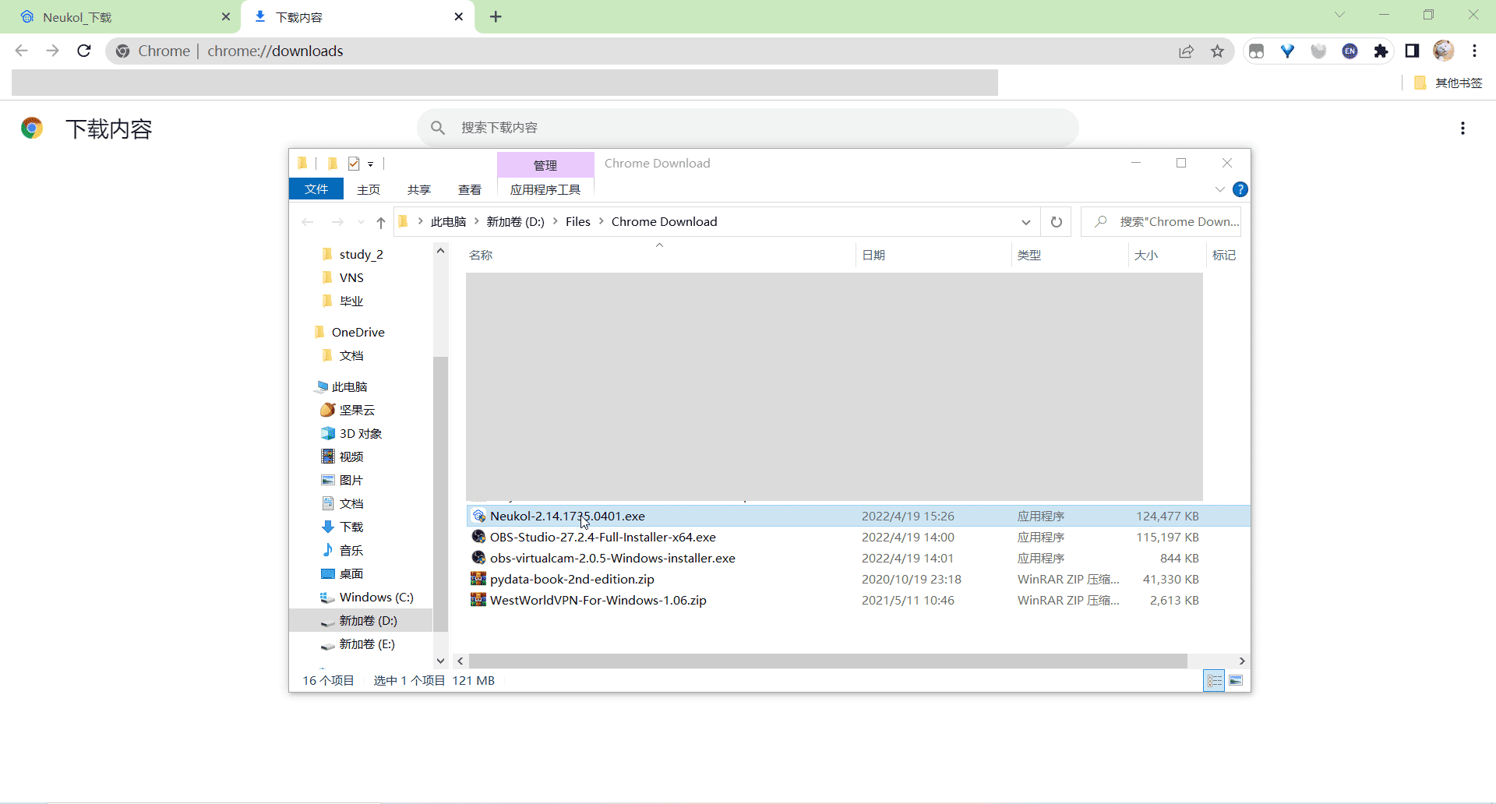Expand the chevron after 新加卷 (D:) in path
1496x804 pixels.
pyautogui.click(x=556, y=221)
